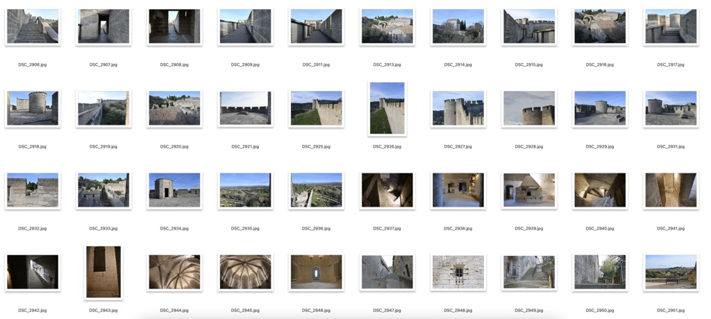
Task: Click the file name DSC_2945.jpg
Action: [x=245, y=311]
